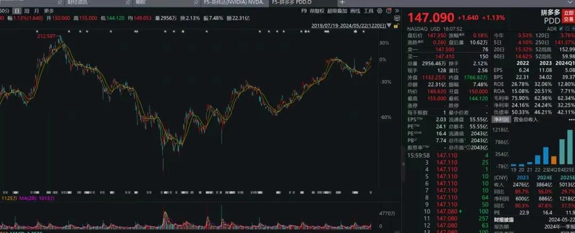Click the 212.597 peak price label

[x=46, y=36]
